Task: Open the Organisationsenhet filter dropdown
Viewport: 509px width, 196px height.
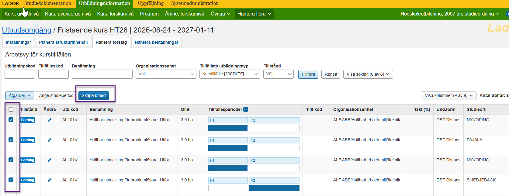Action: 166,74
